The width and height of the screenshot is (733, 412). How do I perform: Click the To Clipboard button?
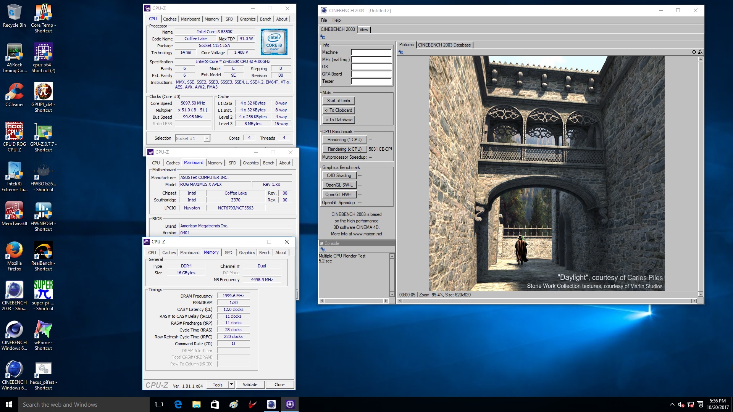[338, 110]
